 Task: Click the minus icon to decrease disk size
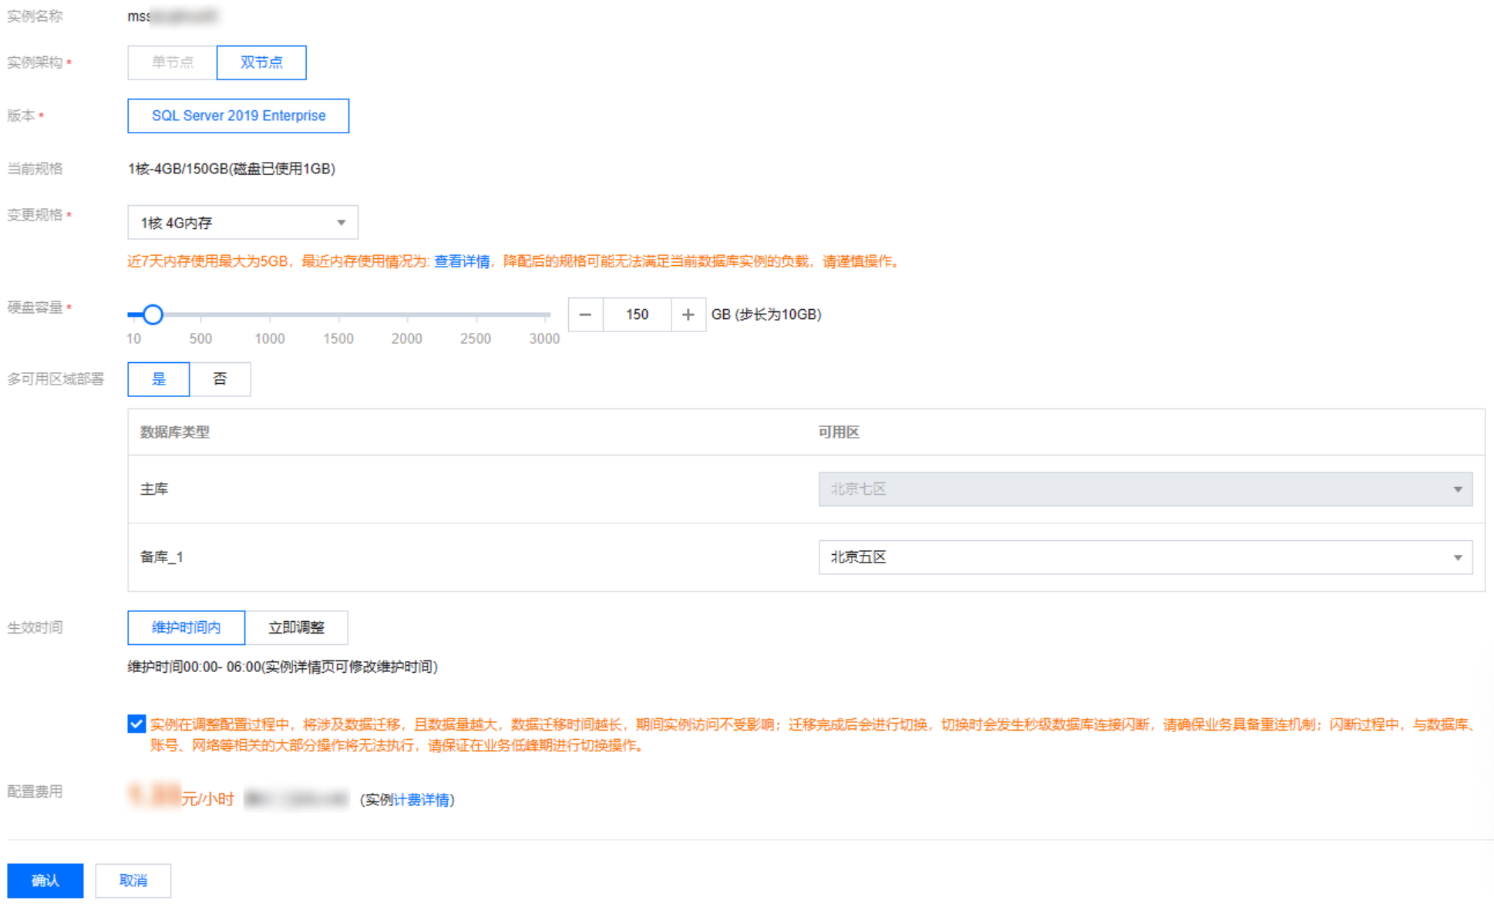pyautogui.click(x=585, y=314)
